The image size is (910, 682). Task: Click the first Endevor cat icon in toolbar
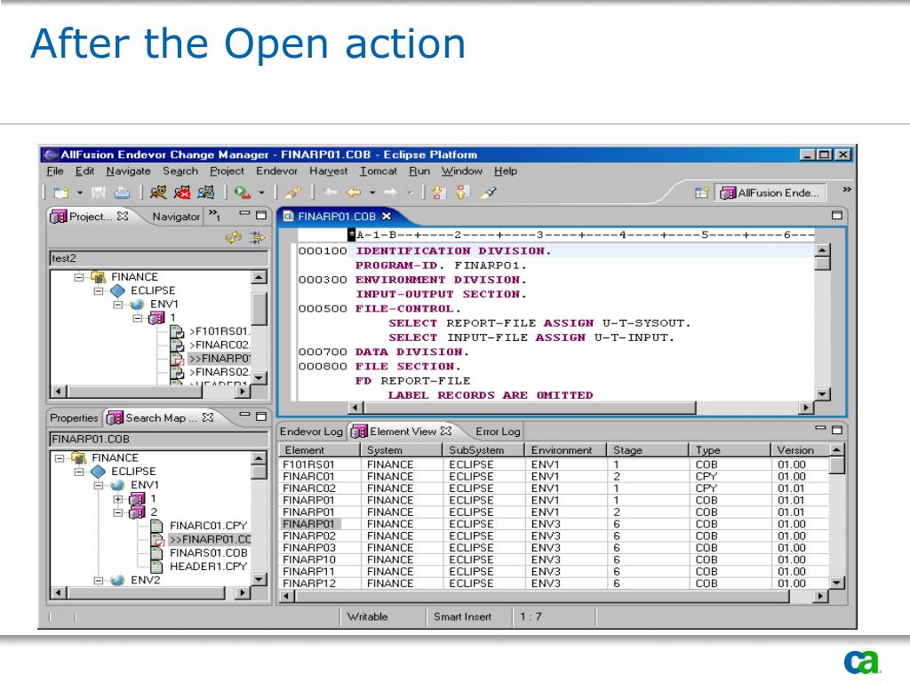coord(158,193)
